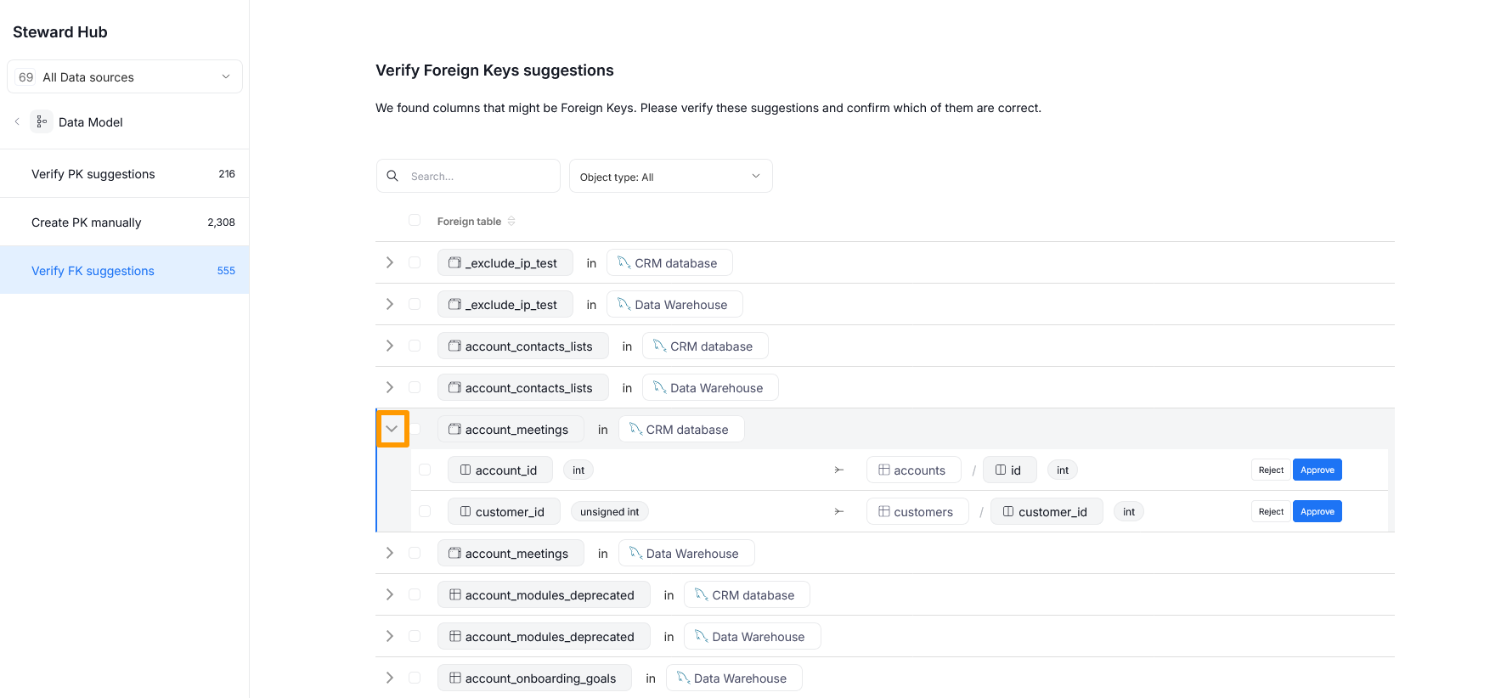Click the search magnifier icon

392,176
